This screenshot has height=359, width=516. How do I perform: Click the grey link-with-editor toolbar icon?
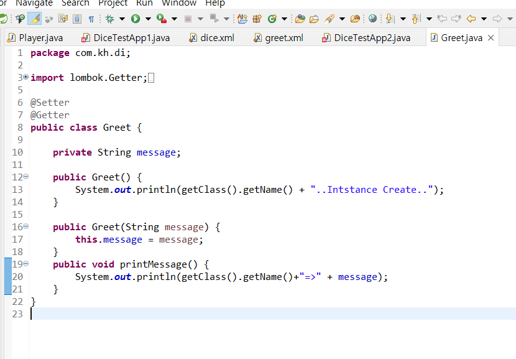point(49,19)
